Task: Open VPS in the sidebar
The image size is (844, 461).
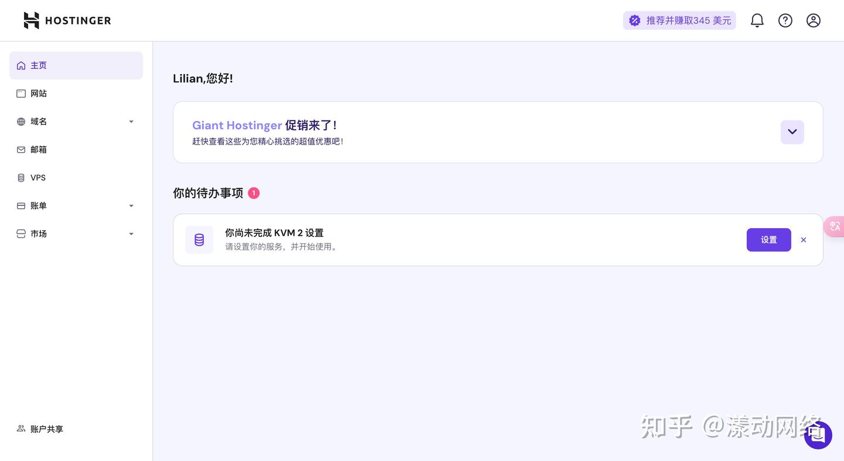Action: click(76, 178)
